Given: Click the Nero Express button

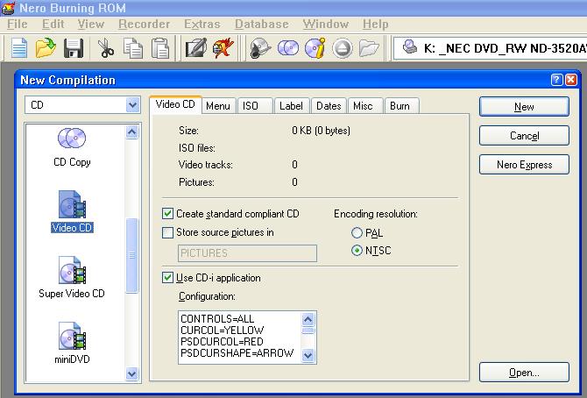Looking at the screenshot, I should pyautogui.click(x=524, y=165).
